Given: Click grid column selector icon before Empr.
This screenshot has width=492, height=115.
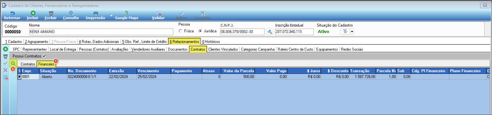Looking at the screenshot, I should tap(19, 71).
